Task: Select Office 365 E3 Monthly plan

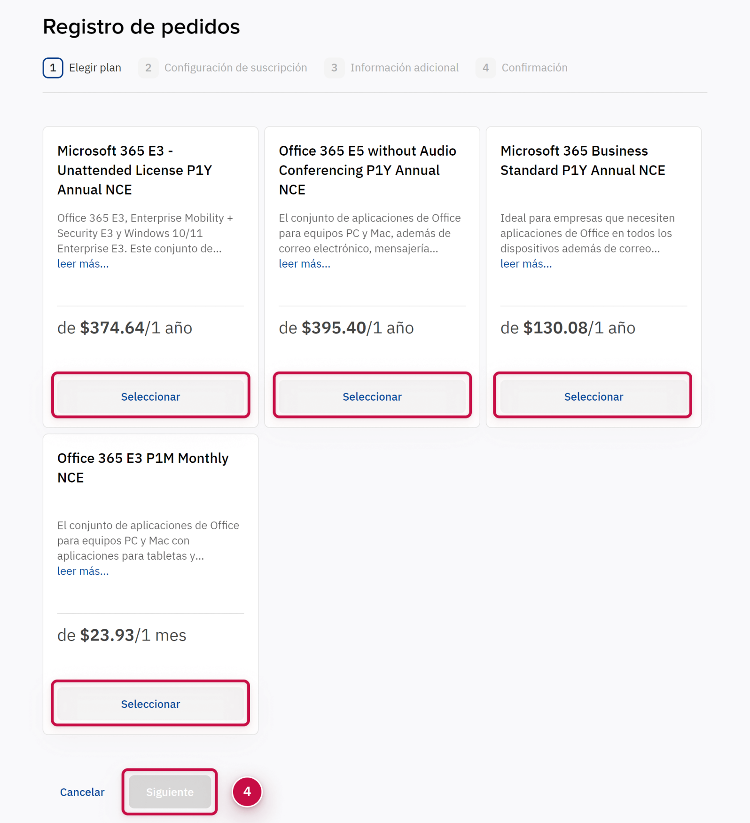Action: pyautogui.click(x=150, y=704)
